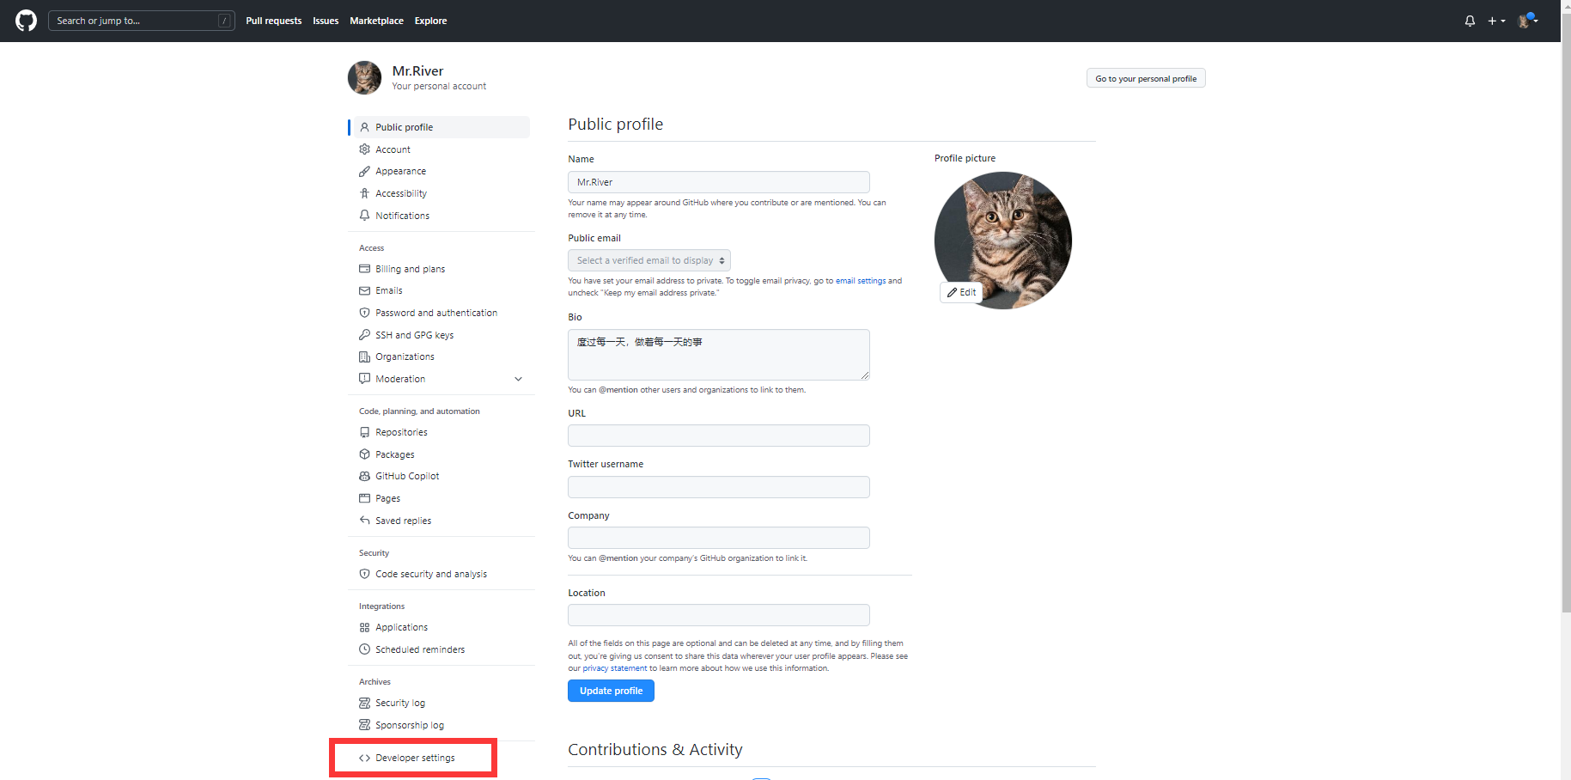Click the Twitter username field
The height and width of the screenshot is (780, 1571).
click(x=719, y=487)
